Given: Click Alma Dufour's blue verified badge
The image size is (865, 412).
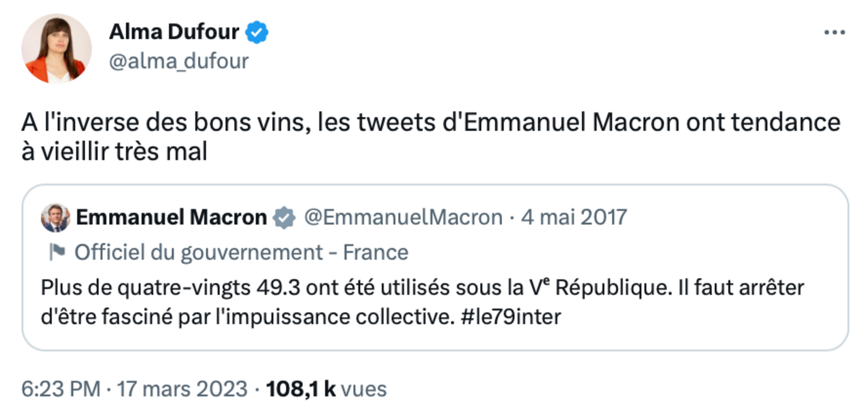Looking at the screenshot, I should pos(257,32).
